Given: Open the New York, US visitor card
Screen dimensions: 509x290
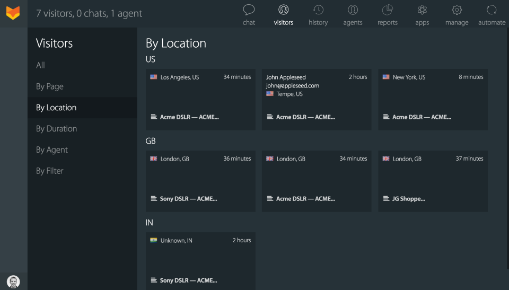Looking at the screenshot, I should [x=433, y=99].
